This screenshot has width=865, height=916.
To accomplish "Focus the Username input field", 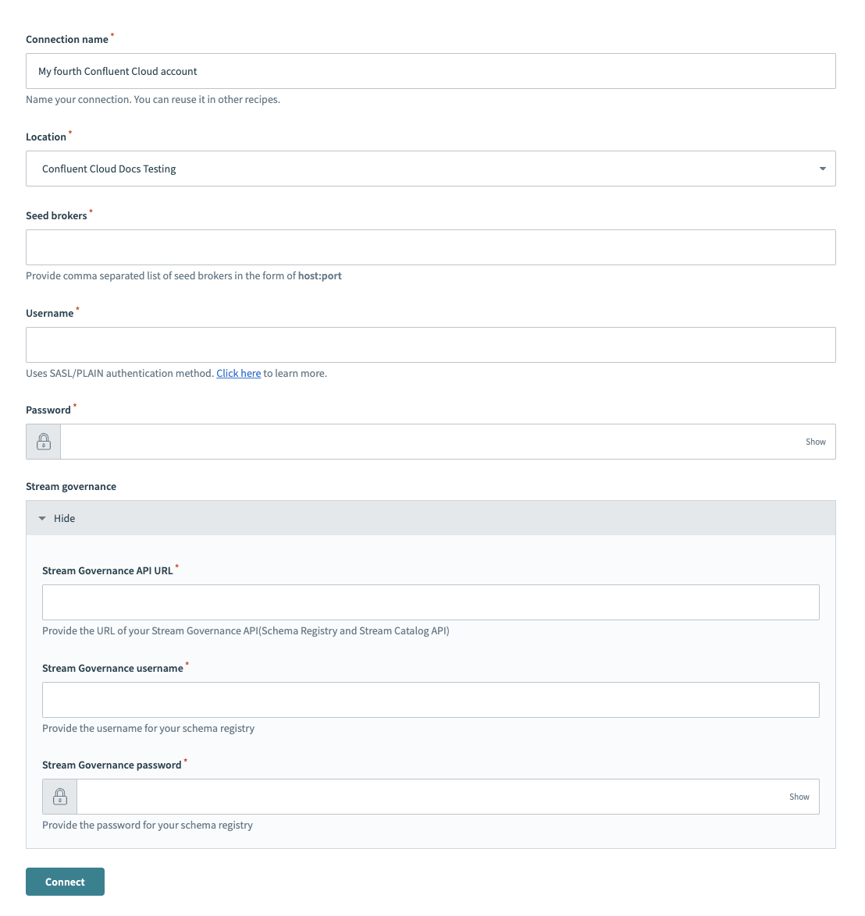I will point(430,344).
